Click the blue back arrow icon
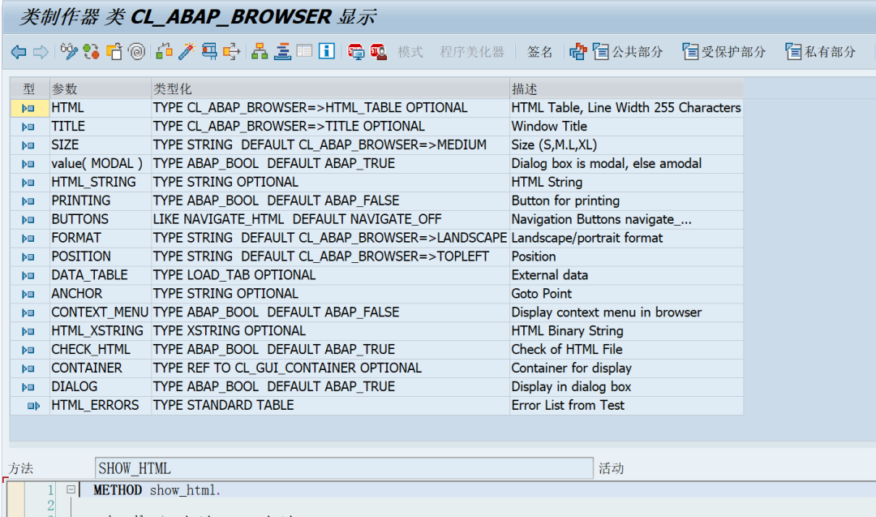 pos(19,52)
